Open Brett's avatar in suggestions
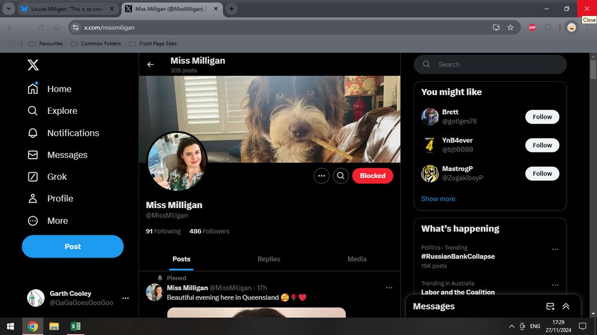Image resolution: width=597 pixels, height=335 pixels. [430, 117]
